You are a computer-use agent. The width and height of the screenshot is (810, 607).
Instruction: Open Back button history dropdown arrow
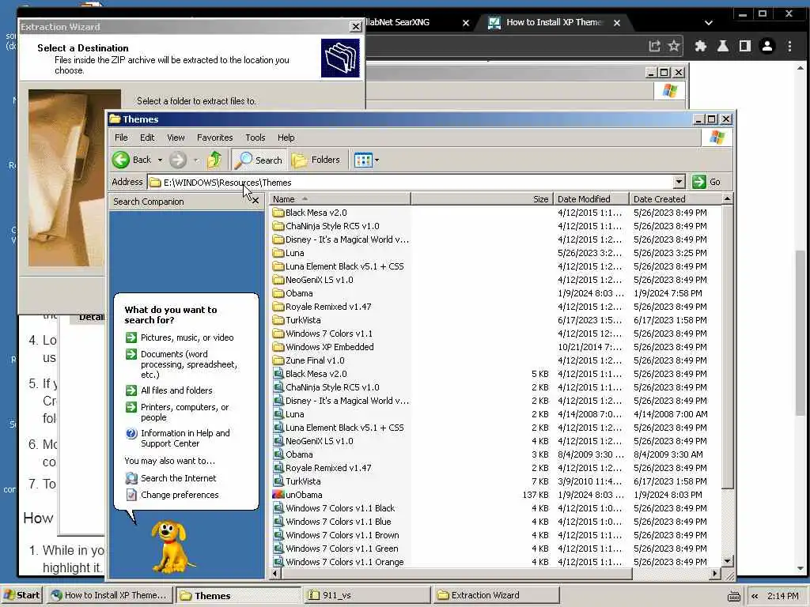(x=160, y=160)
